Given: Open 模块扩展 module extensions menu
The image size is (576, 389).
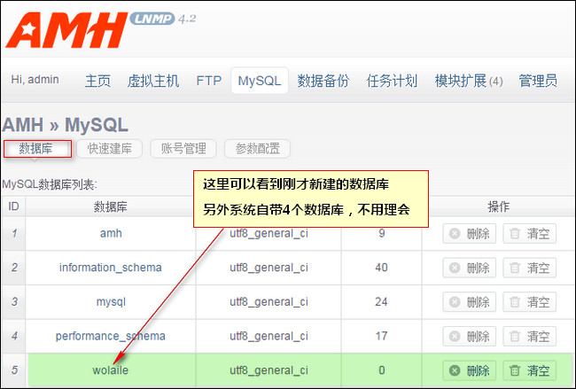Looking at the screenshot, I should click(x=469, y=81).
